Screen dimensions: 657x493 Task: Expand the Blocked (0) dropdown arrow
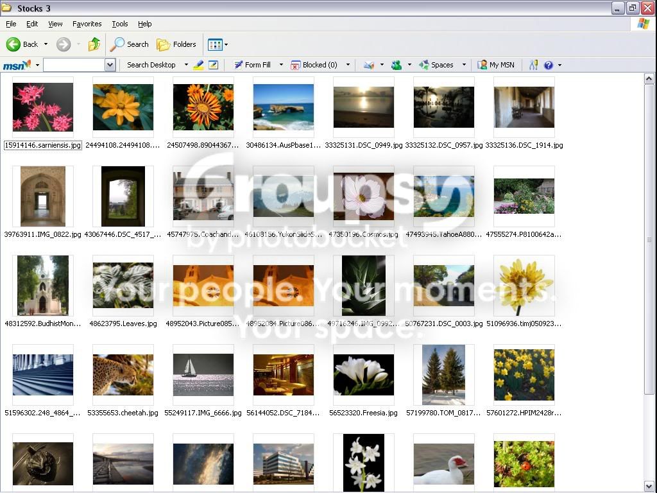click(x=348, y=65)
